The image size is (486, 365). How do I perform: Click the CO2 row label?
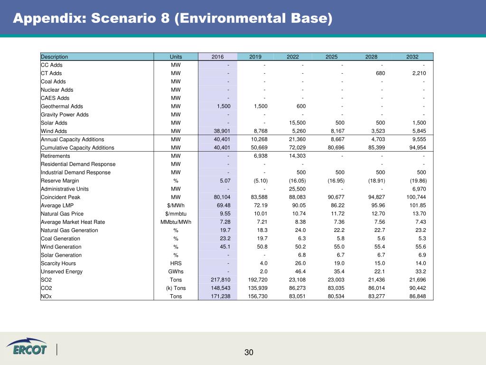click(x=46, y=288)
